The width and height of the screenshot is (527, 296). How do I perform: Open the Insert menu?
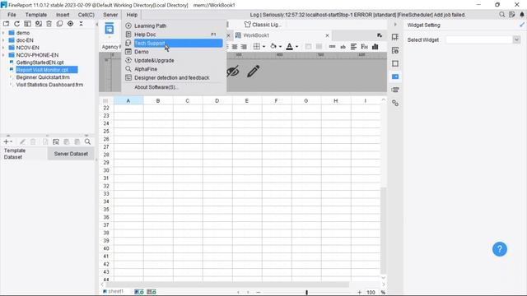63,15
